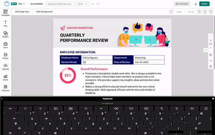Click the Date of Review cell

(x=123, y=62)
